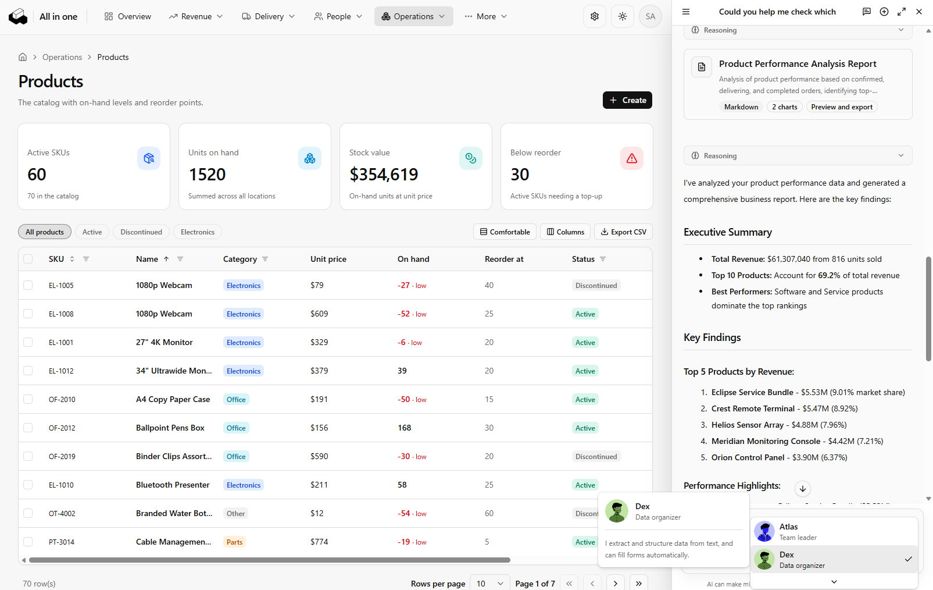The width and height of the screenshot is (933, 590).
Task: Check the EL-1001 row checkbox
Action: click(28, 342)
